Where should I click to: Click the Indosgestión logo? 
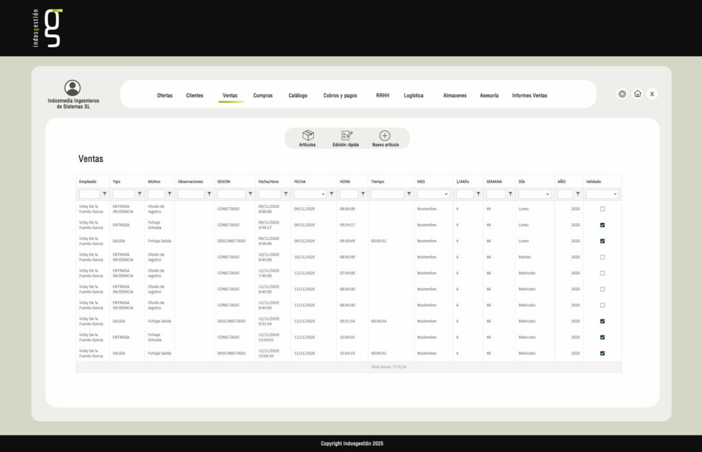(47, 27)
